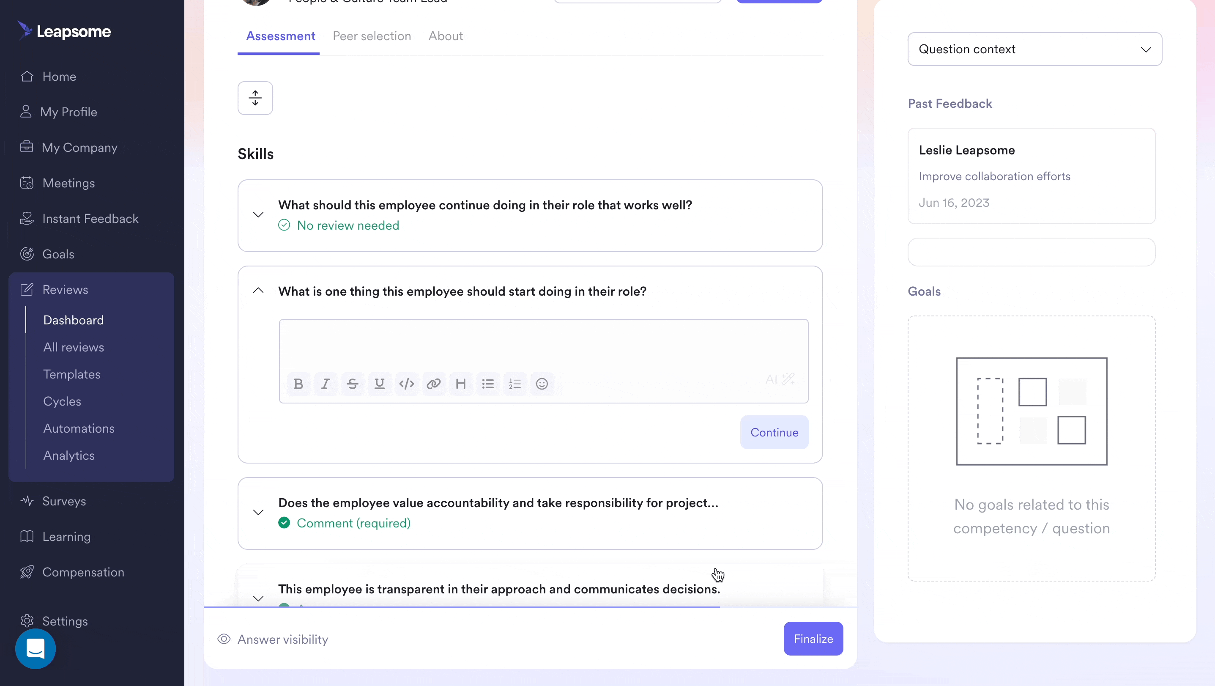Insert code formatting
Screen dimensions: 1215x686
point(407,384)
